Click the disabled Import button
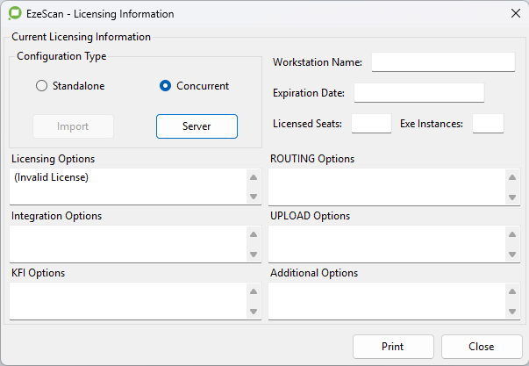This screenshot has width=529, height=366. (x=73, y=126)
